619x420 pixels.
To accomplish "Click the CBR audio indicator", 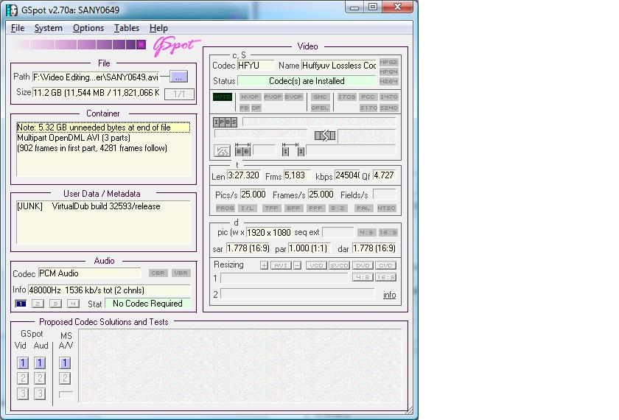I will 158,273.
